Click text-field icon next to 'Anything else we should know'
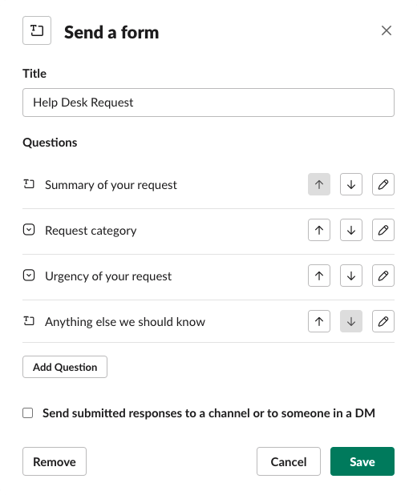 tap(29, 321)
